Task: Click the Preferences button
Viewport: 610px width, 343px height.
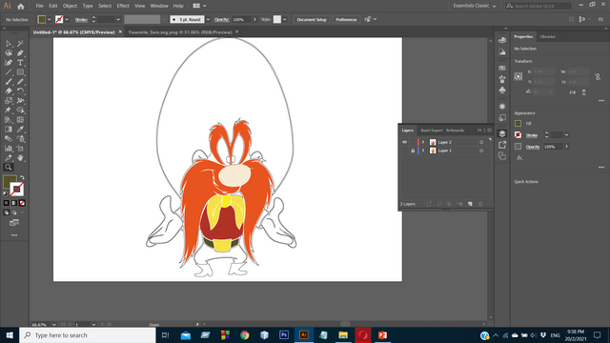Action: point(346,19)
